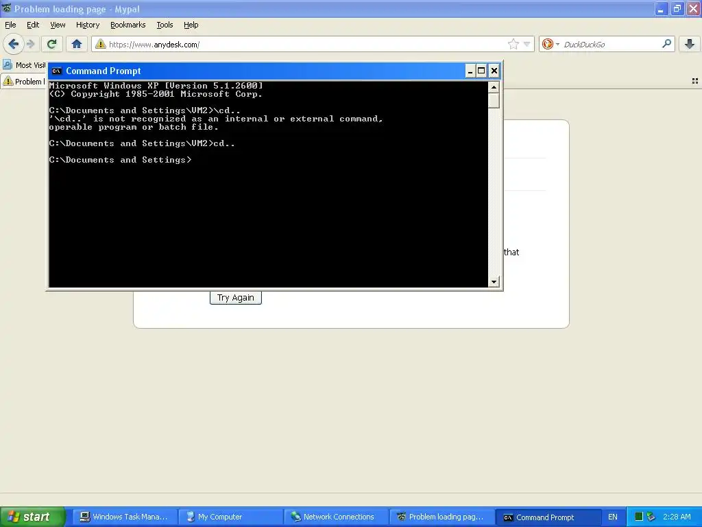This screenshot has width=702, height=527.
Task: Click the C:\Documents and Settings> prompt line
Action: point(120,160)
